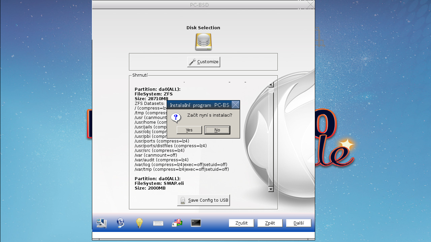Image resolution: width=431 pixels, height=242 pixels.
Task: Open the on-screen keyboard icon
Action: 158,223
